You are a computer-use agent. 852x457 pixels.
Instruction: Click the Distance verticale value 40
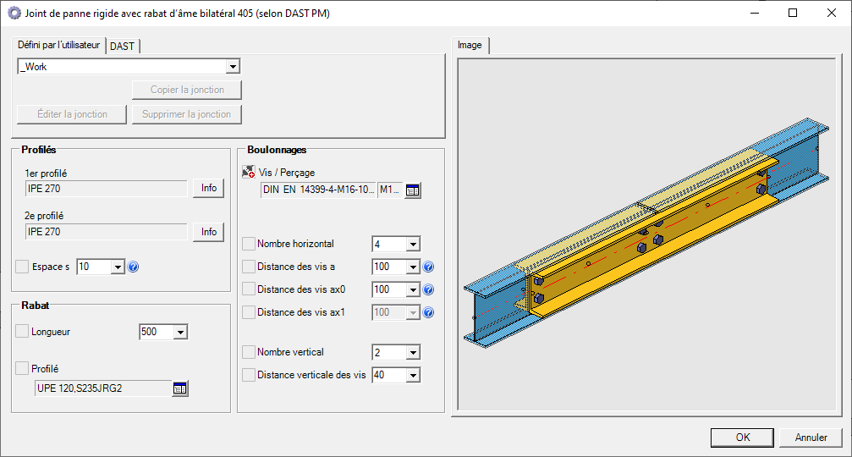[389, 376]
